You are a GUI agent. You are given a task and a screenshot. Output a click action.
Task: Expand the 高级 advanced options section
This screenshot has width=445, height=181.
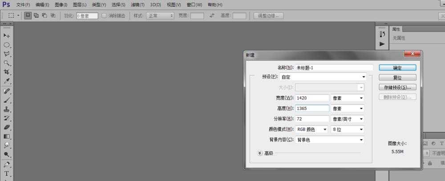[x=260, y=153]
